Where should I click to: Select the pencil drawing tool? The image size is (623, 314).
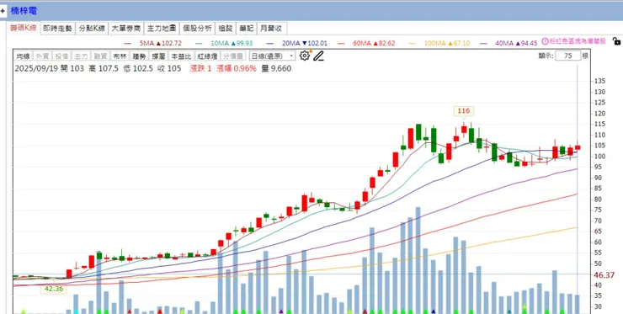click(x=318, y=56)
